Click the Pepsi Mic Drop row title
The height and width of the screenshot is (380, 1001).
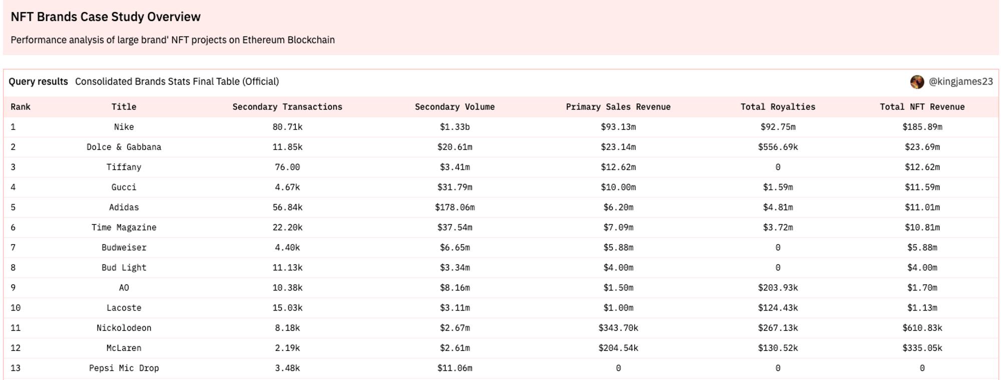(124, 368)
